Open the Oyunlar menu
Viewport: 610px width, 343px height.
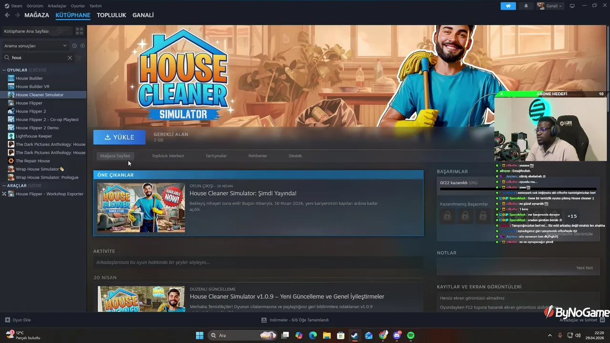pyautogui.click(x=78, y=6)
